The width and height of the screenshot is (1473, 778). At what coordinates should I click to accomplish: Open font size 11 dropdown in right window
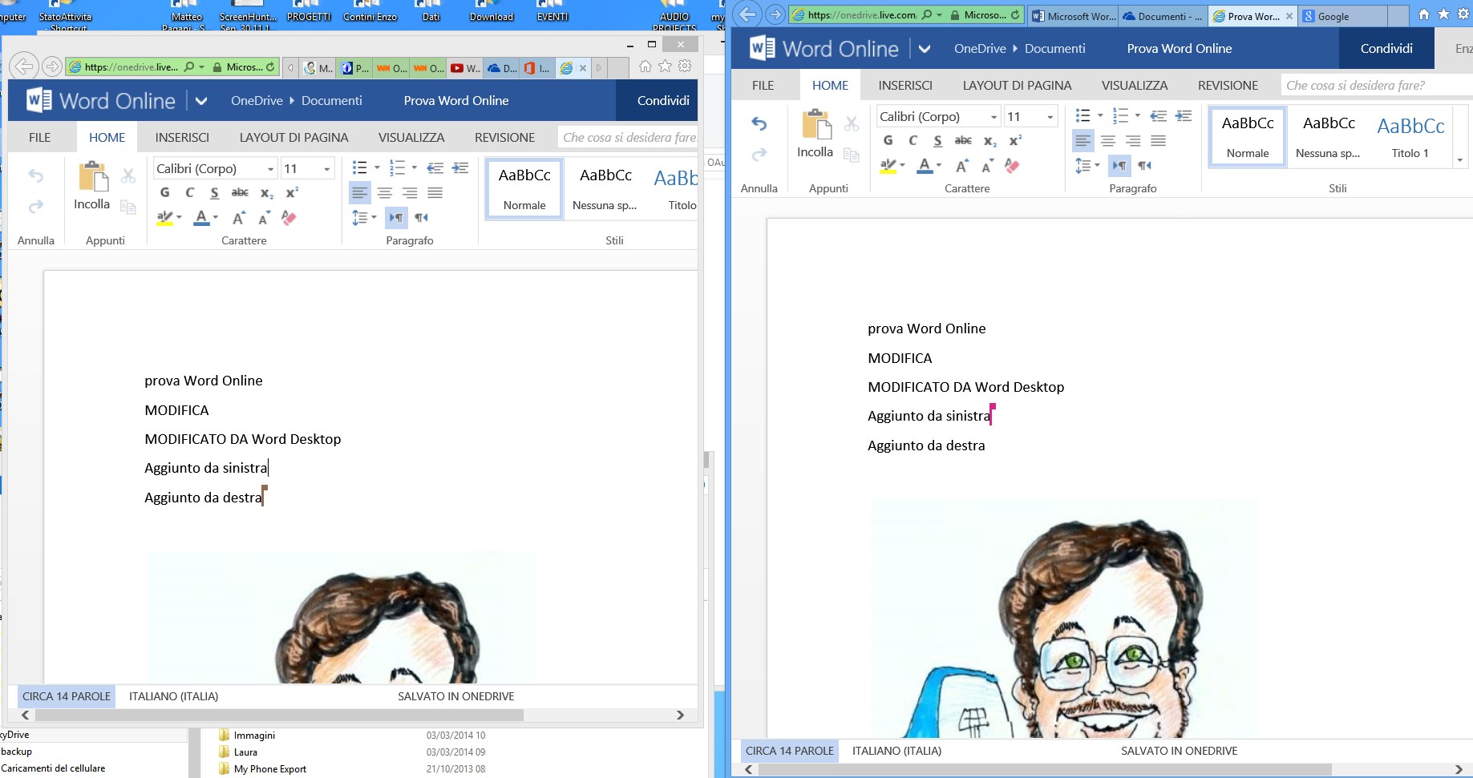tap(1050, 116)
